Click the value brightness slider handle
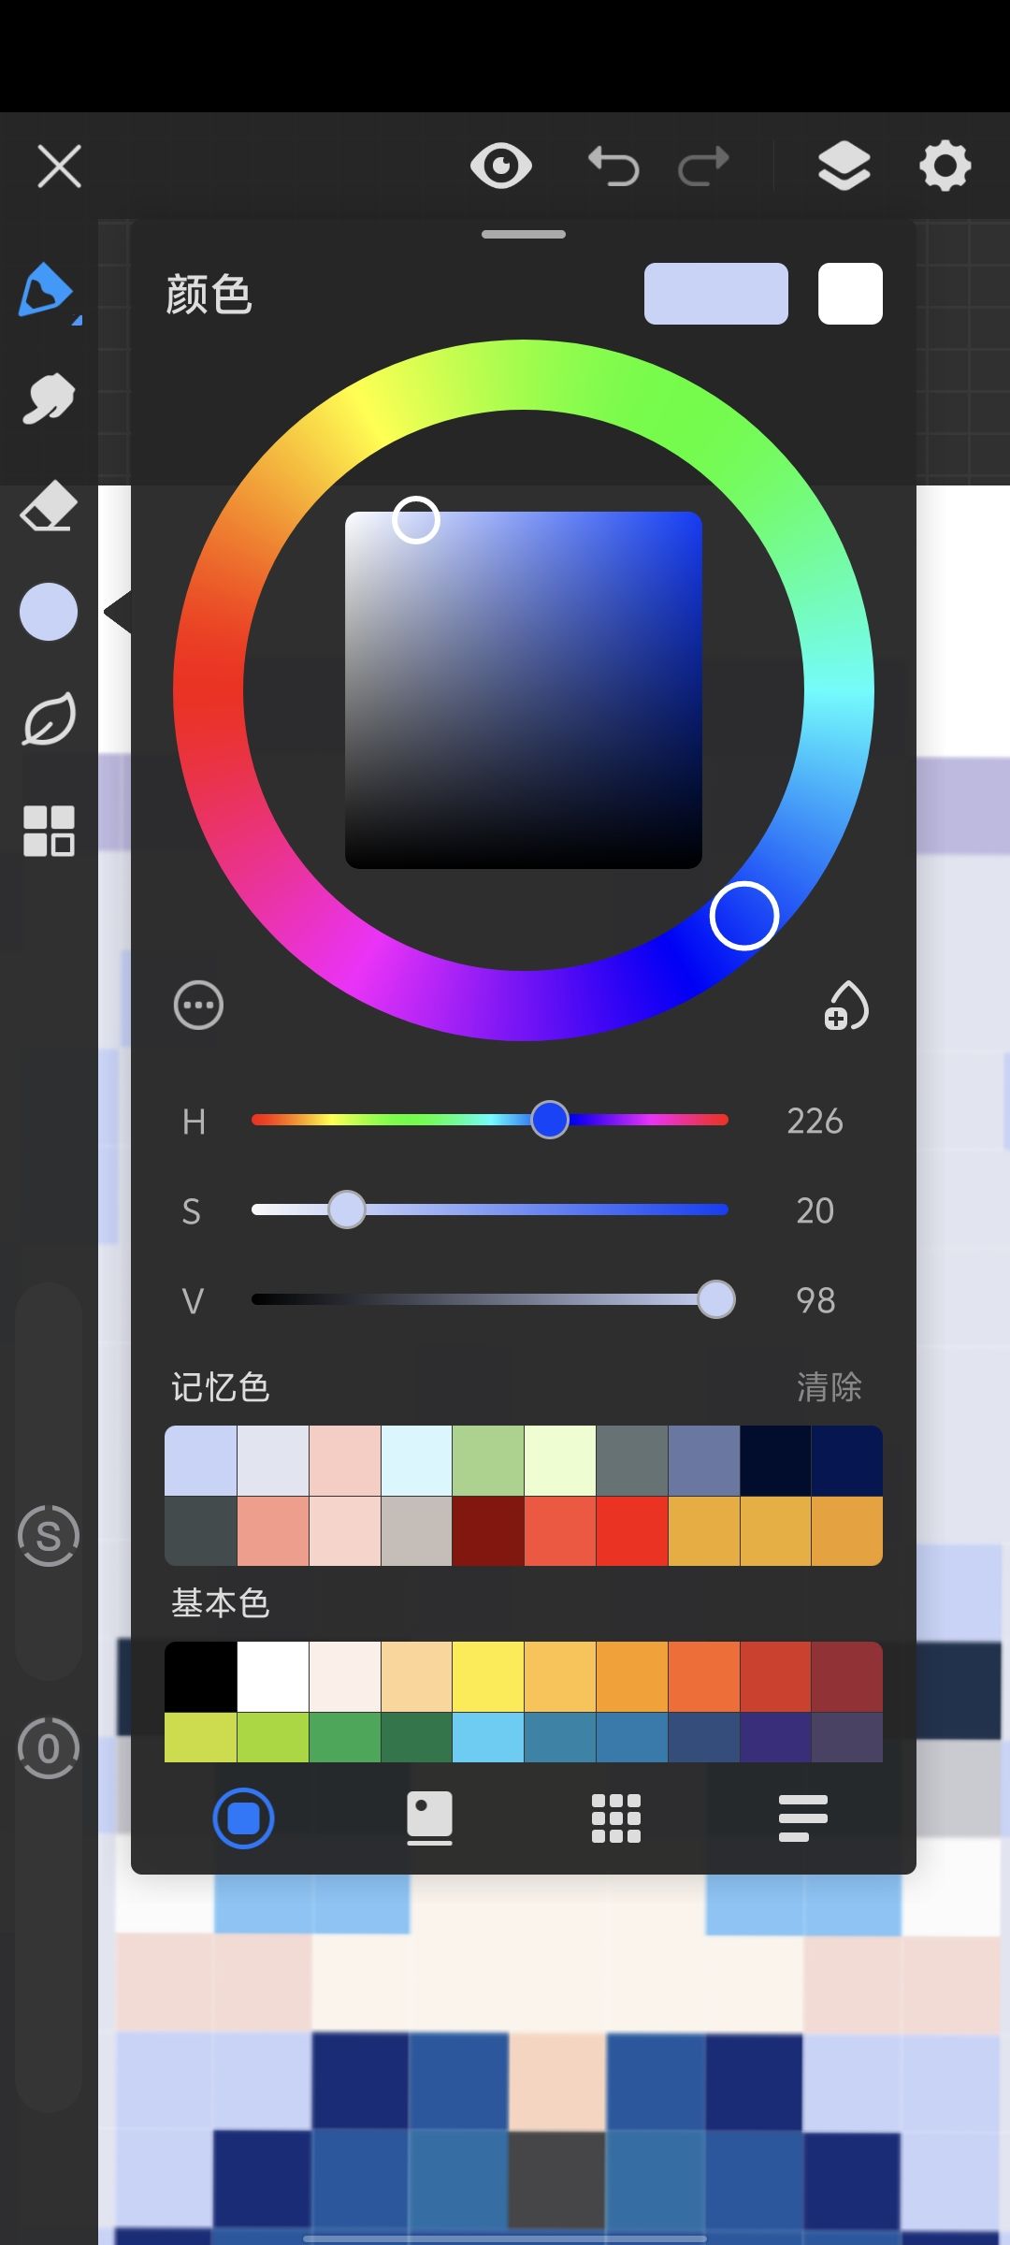Screen dimensions: 1010x2245 (716, 1299)
